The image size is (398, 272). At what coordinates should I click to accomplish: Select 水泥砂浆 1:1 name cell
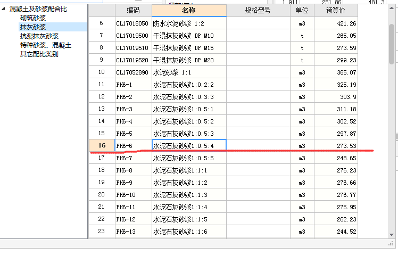(189, 72)
